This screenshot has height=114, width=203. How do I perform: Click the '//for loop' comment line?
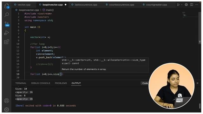37,44
